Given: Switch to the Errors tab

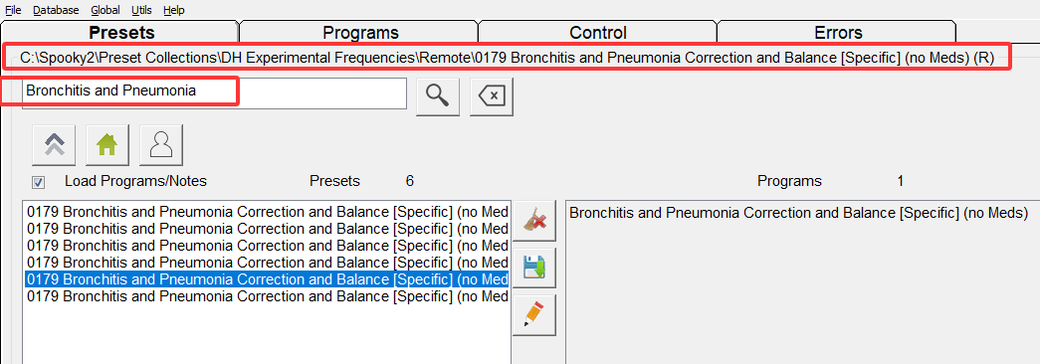Looking at the screenshot, I should (838, 33).
